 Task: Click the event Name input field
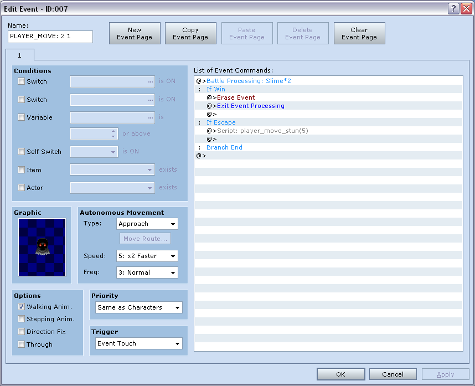pos(50,37)
